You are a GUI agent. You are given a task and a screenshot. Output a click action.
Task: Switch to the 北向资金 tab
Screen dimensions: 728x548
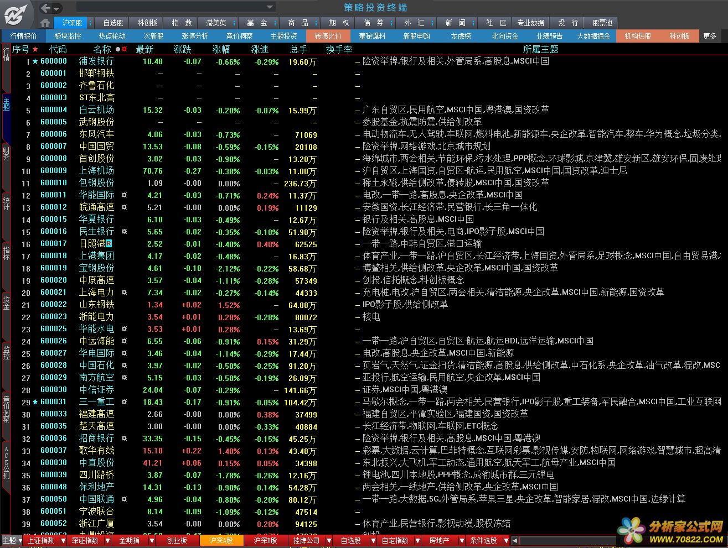point(505,36)
